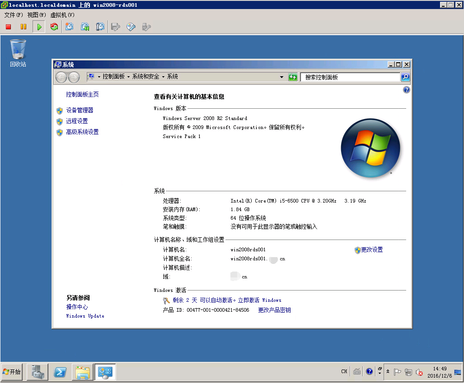
Task: Open the 视图(W) menu
Action: coord(37,15)
